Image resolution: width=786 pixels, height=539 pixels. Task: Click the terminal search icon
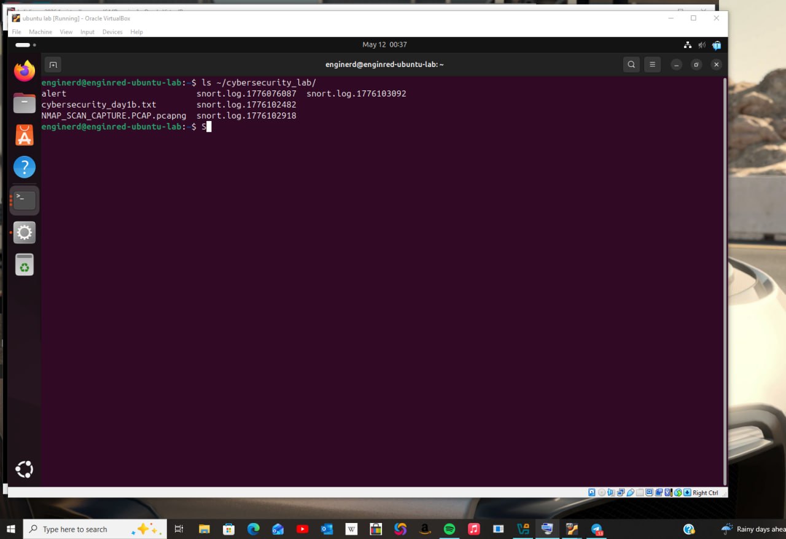631,64
